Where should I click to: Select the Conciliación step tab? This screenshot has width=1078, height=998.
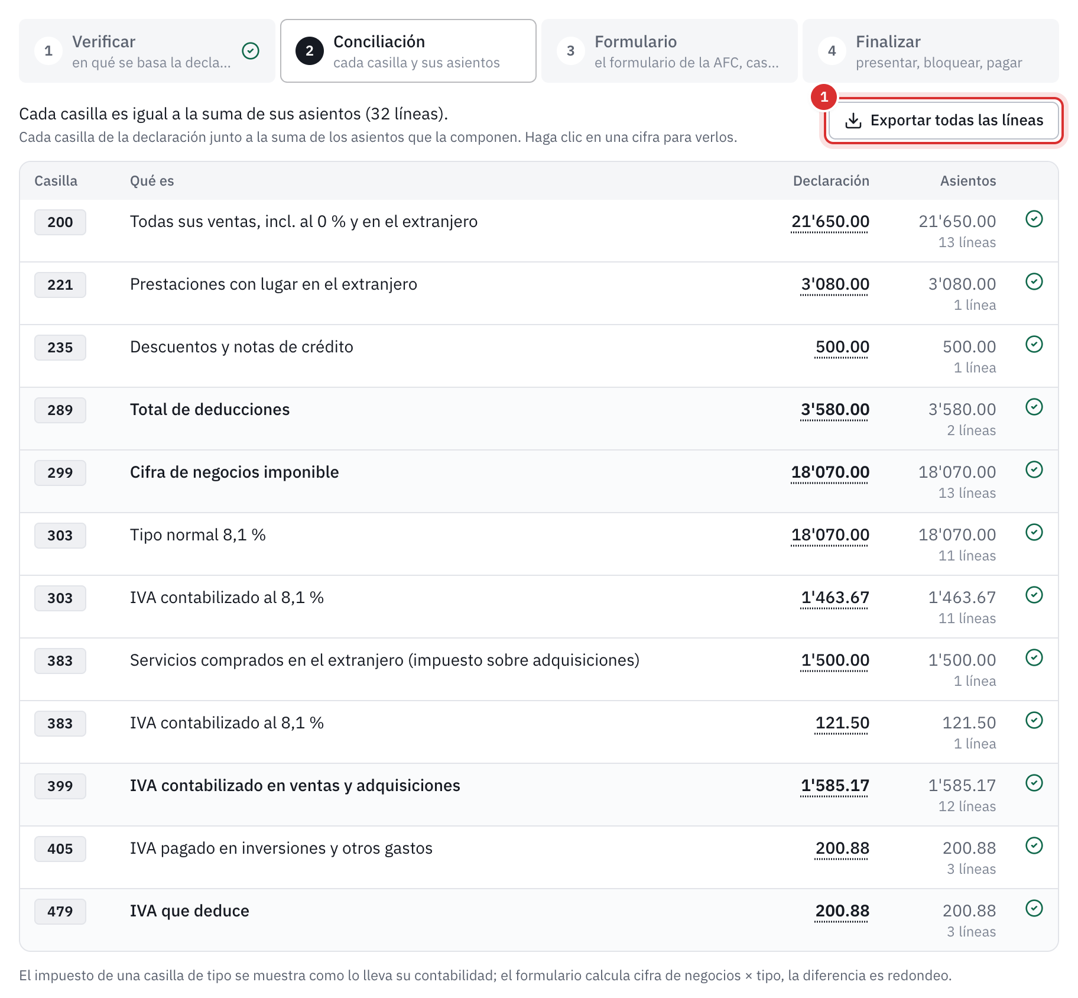click(x=408, y=51)
